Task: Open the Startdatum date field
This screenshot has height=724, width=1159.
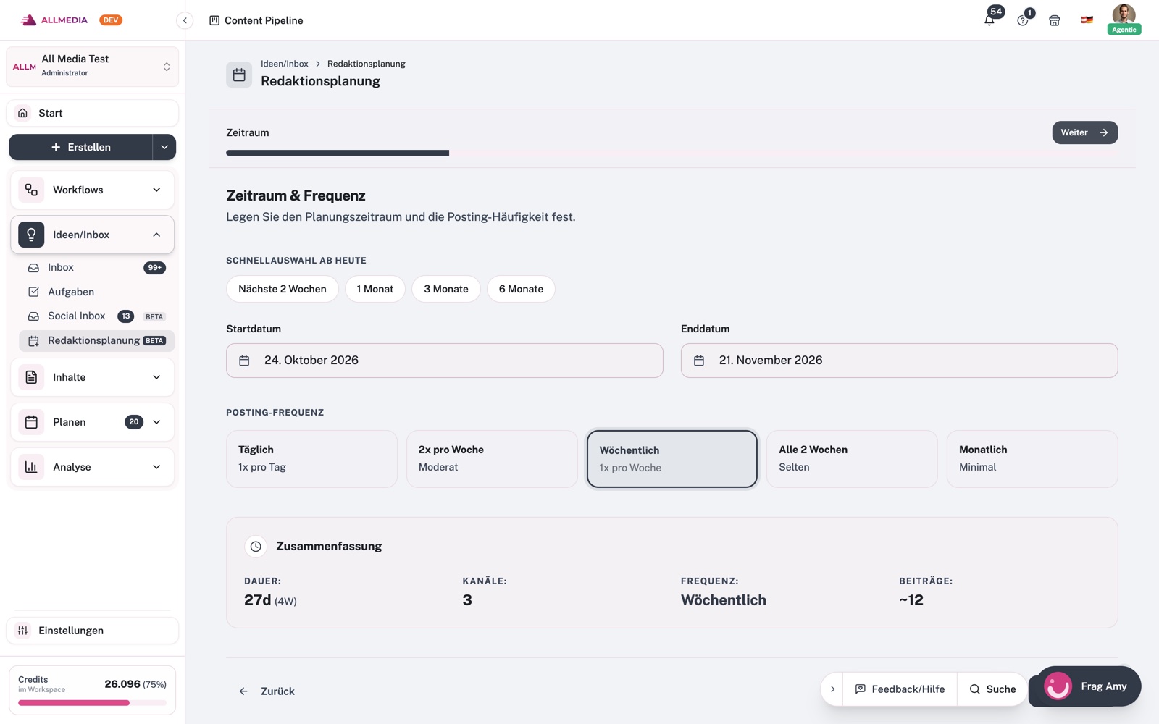Action: point(445,361)
